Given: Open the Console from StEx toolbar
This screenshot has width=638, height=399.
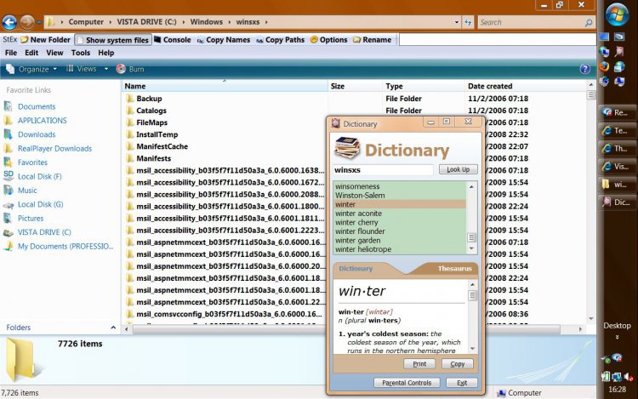Looking at the screenshot, I should click(x=173, y=39).
